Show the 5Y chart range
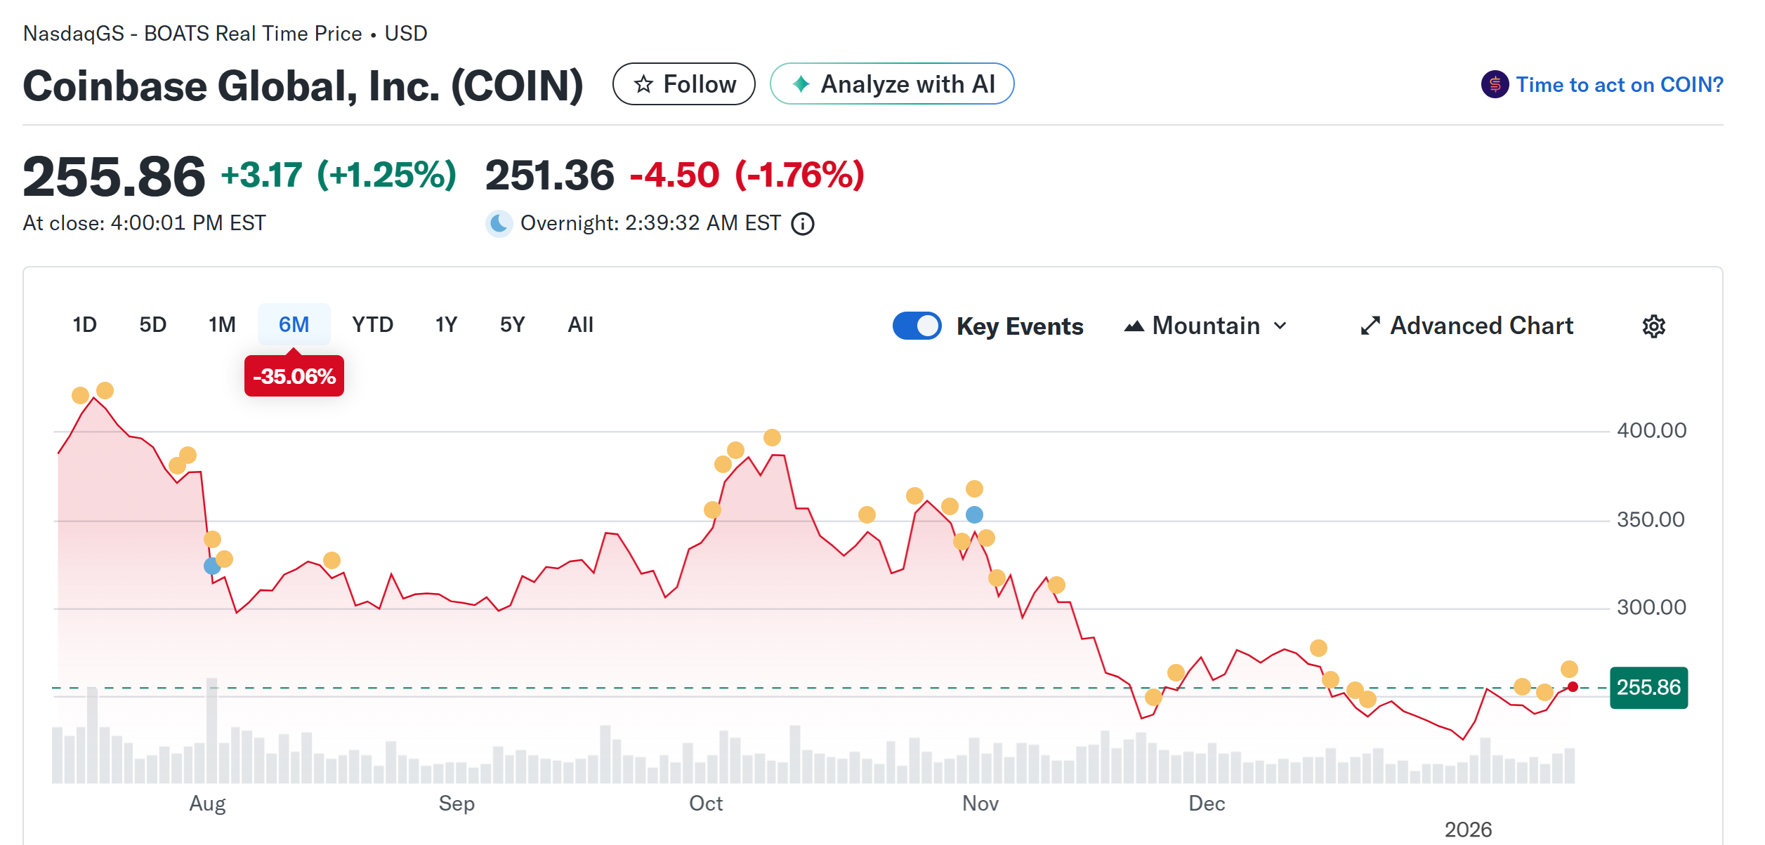This screenshot has width=1765, height=845. tap(512, 324)
